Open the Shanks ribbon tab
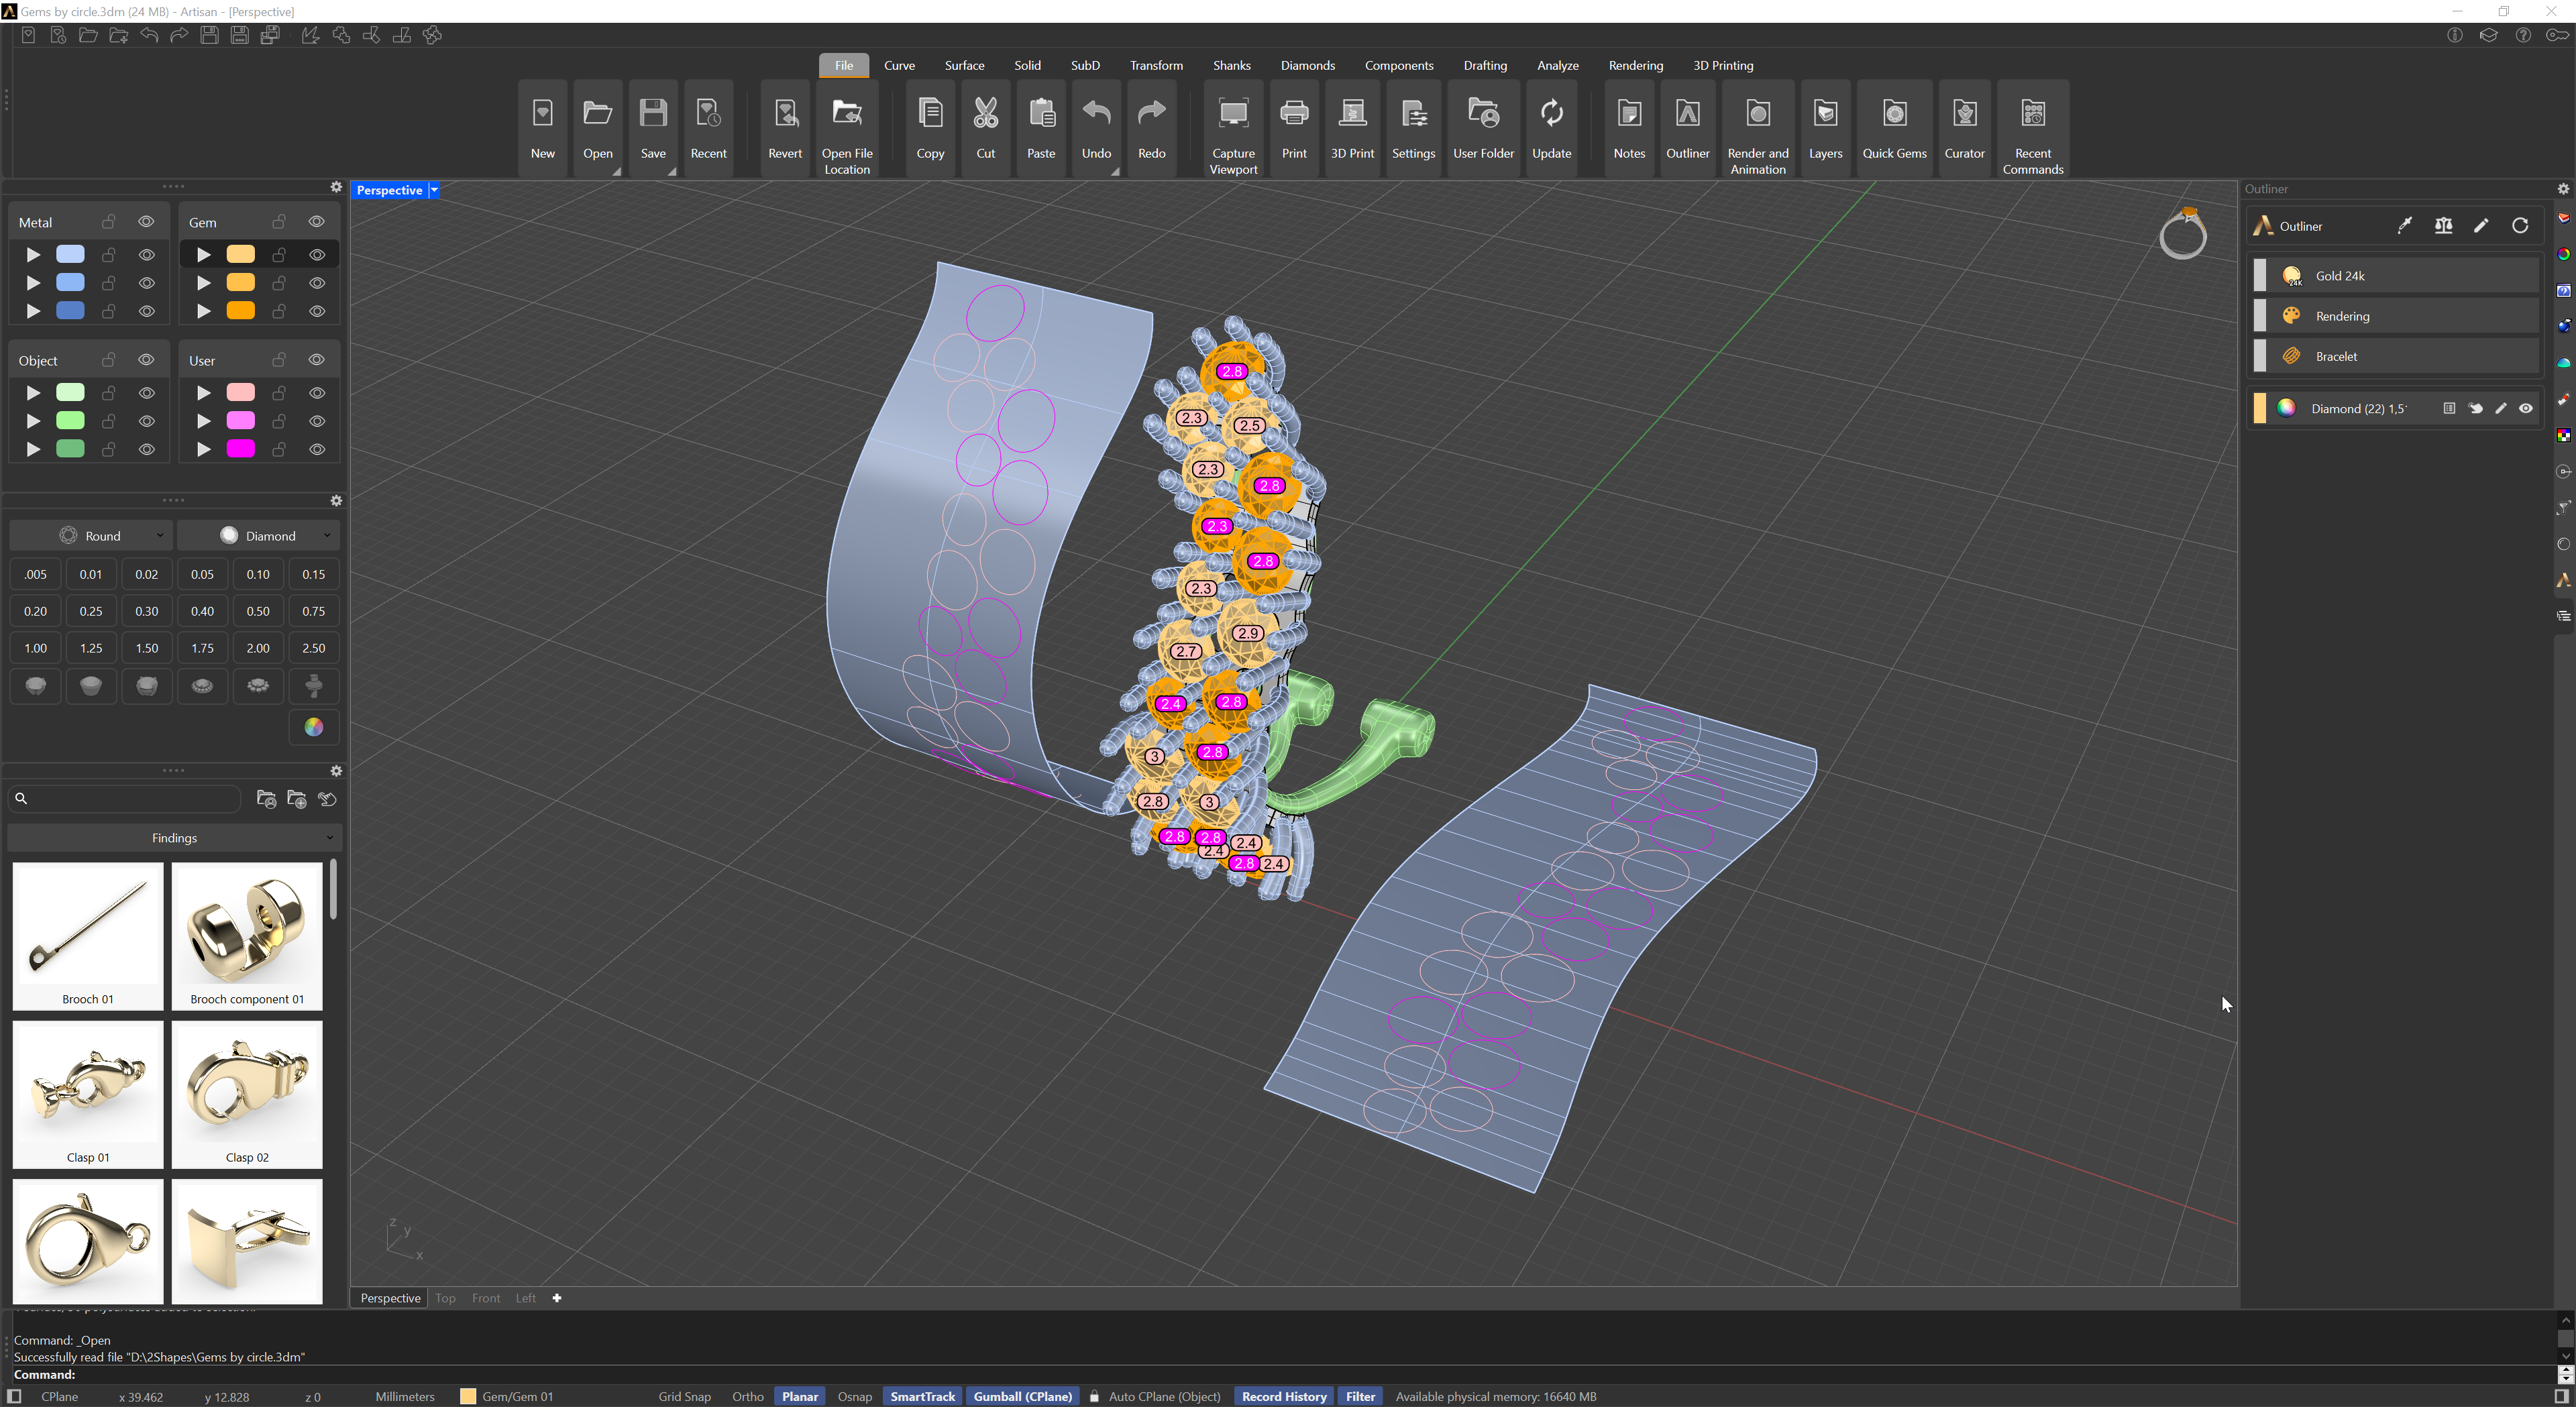The width and height of the screenshot is (2576, 1407). [x=1231, y=65]
